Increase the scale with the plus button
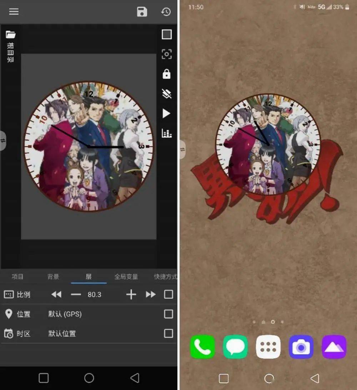Image resolution: width=357 pixels, height=390 pixels. coord(131,294)
